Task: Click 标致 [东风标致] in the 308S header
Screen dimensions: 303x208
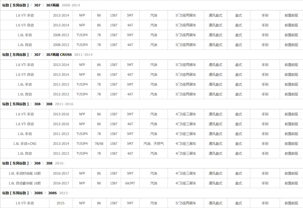Action: point(15,193)
